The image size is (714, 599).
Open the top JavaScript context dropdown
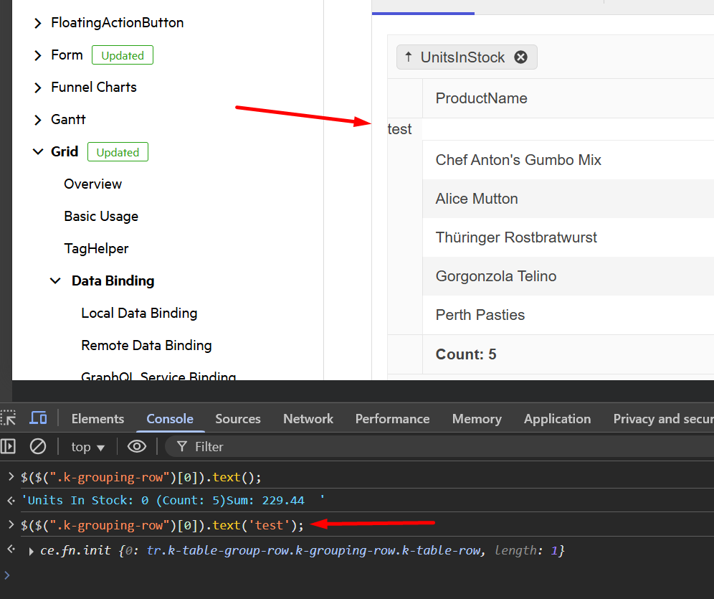coord(87,447)
